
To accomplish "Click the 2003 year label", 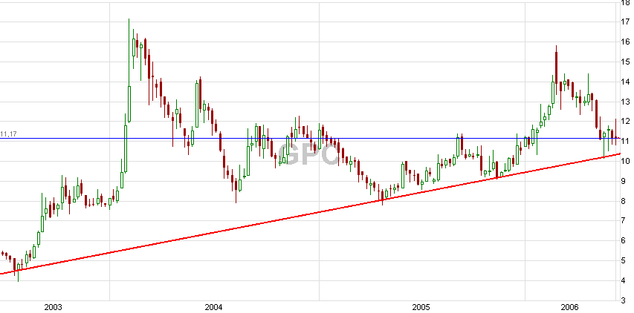I will coord(53,307).
